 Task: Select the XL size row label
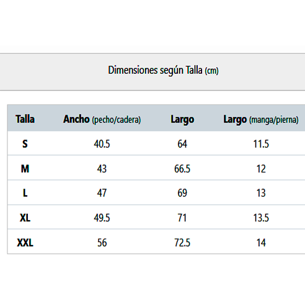25,218
